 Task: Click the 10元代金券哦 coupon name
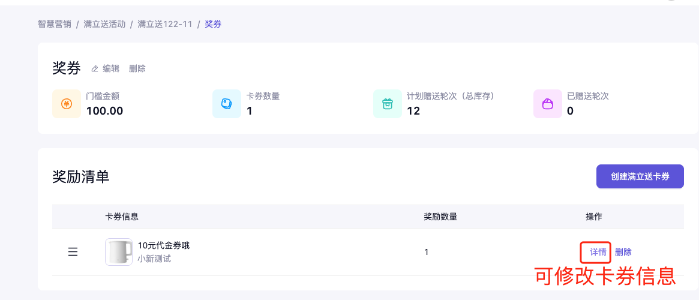pos(164,245)
